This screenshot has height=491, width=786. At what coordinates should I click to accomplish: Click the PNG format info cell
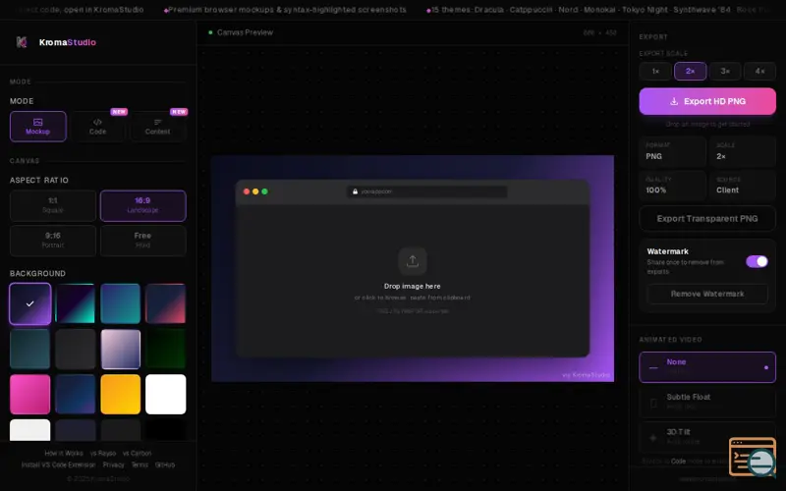672,151
